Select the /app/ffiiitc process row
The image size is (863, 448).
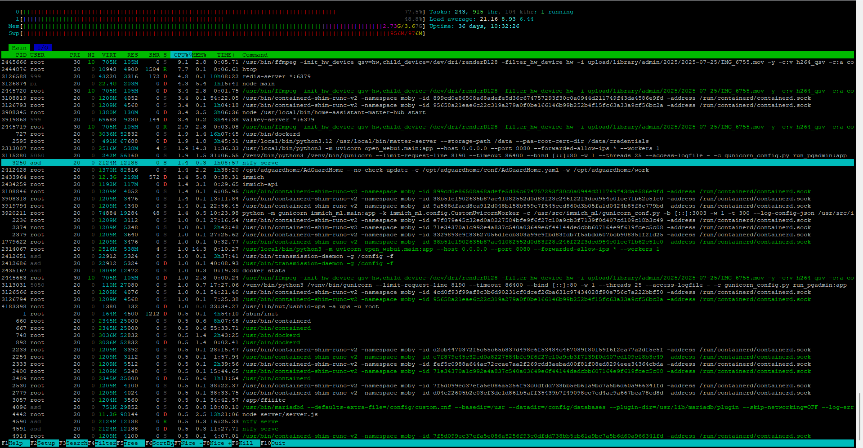coord(428,400)
